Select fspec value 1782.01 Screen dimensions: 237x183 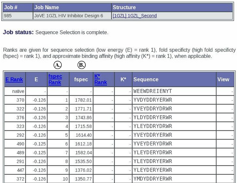(83, 100)
